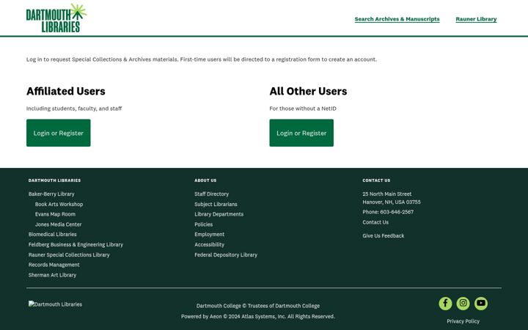Click the phone number 603-646-2567
Viewport: 528px width, 330px height.
pos(397,212)
